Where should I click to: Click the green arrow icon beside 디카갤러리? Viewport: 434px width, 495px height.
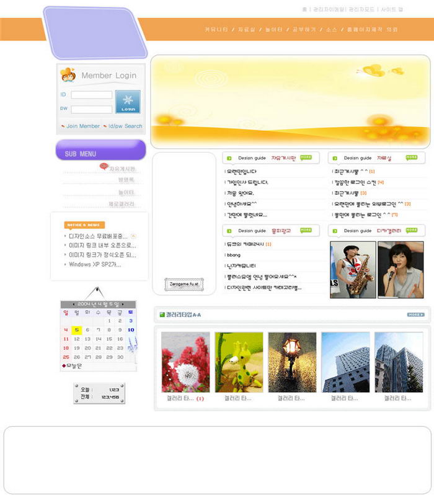coord(335,231)
